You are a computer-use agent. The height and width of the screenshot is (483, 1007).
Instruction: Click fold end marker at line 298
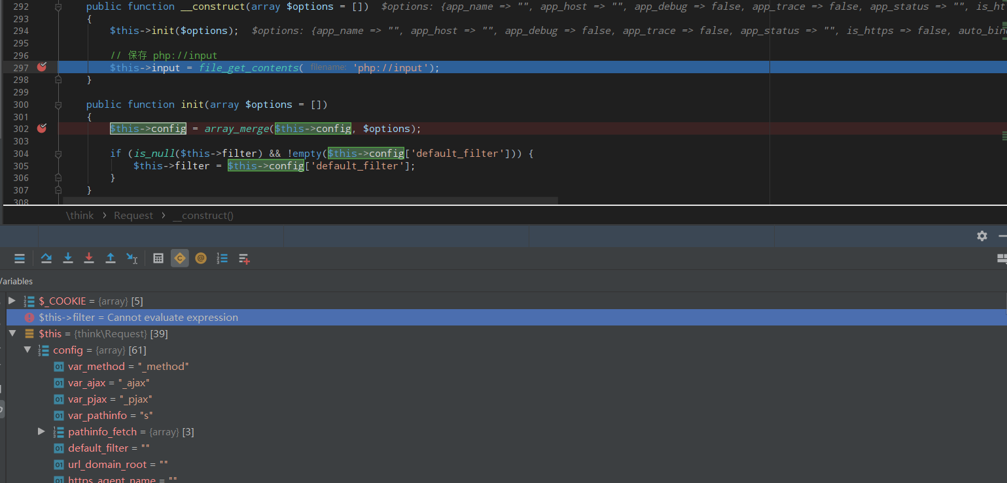click(58, 80)
